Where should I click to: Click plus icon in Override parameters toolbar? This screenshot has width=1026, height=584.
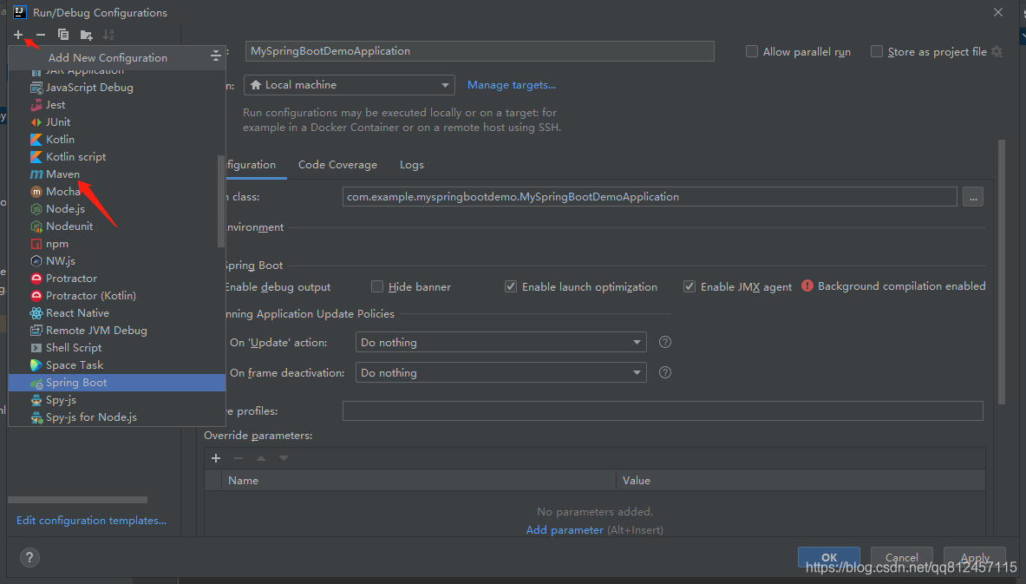click(x=216, y=458)
